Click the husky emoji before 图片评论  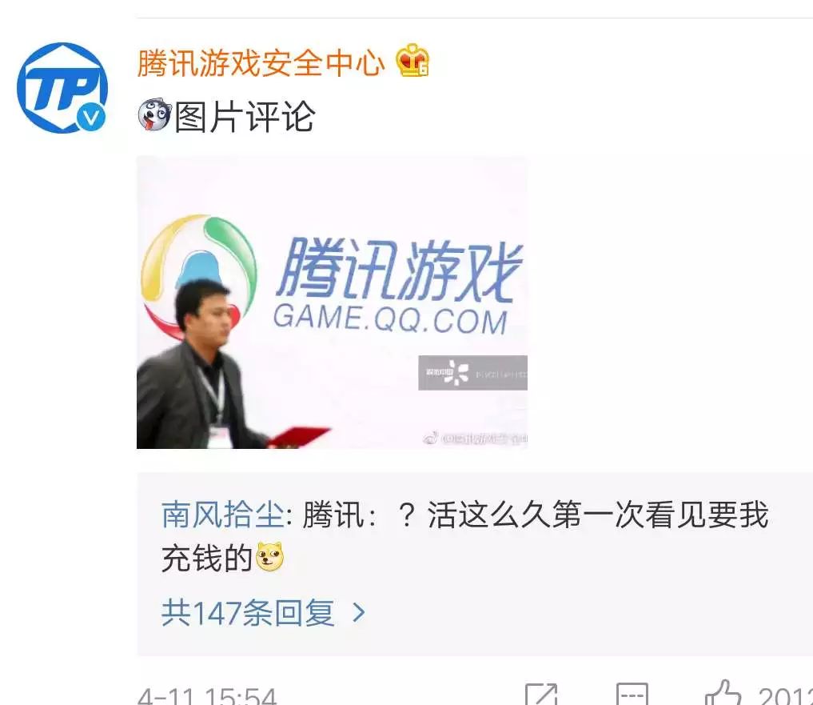pos(154,114)
